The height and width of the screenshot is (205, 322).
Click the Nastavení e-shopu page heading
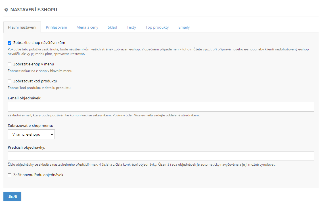tap(34, 10)
